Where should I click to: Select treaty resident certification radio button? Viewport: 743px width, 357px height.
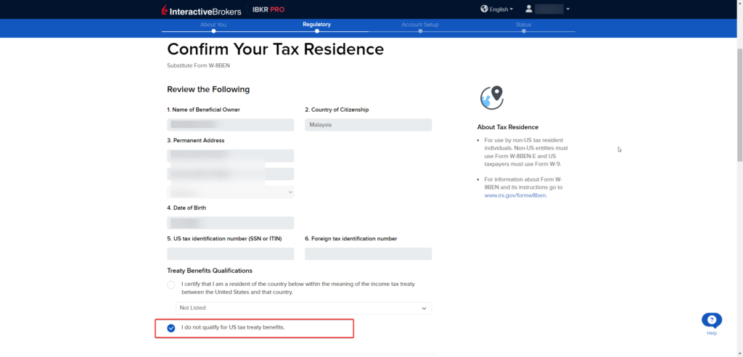(171, 284)
